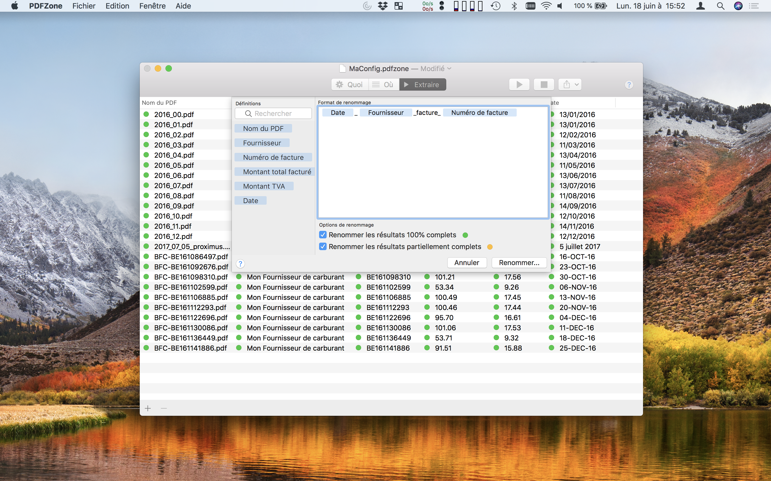Switch to the Quoi tab
Image resolution: width=771 pixels, height=481 pixels.
(350, 85)
